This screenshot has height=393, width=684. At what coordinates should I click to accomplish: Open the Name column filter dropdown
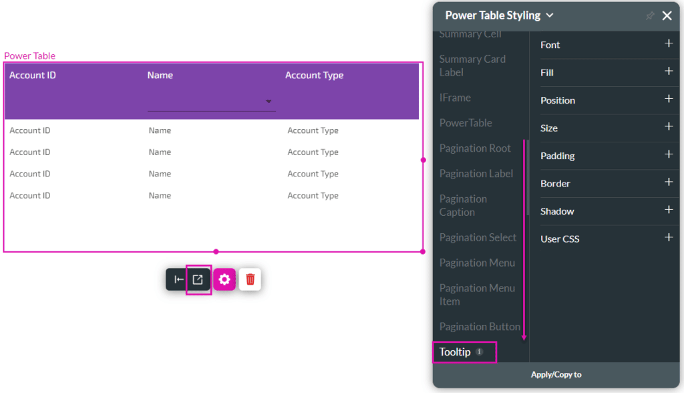tap(269, 102)
